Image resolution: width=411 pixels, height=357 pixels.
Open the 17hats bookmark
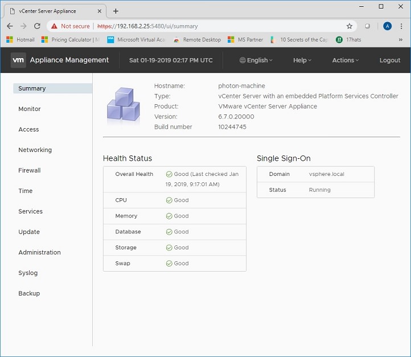point(348,40)
